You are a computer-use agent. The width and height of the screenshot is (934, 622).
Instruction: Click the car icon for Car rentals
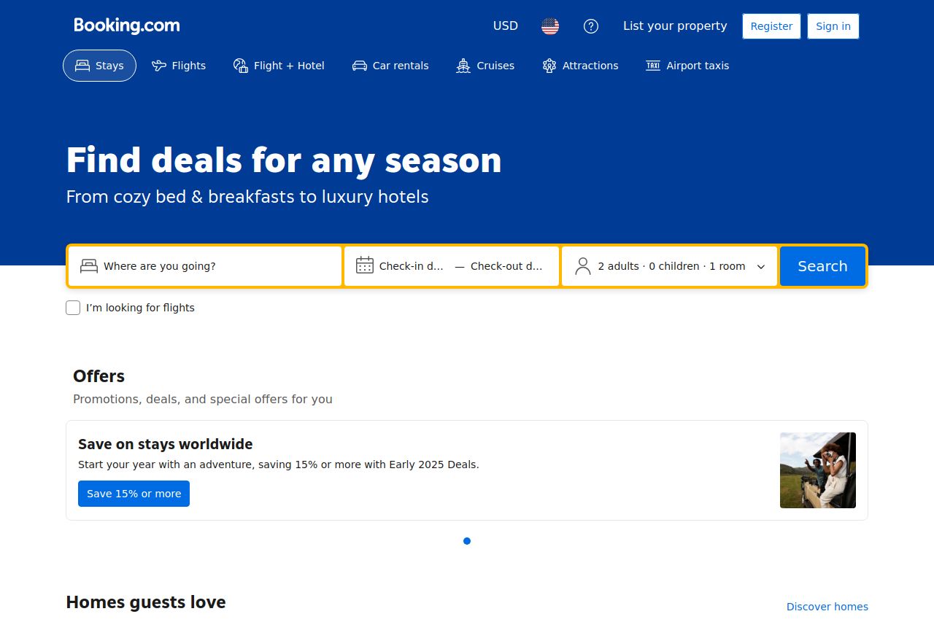(x=360, y=66)
